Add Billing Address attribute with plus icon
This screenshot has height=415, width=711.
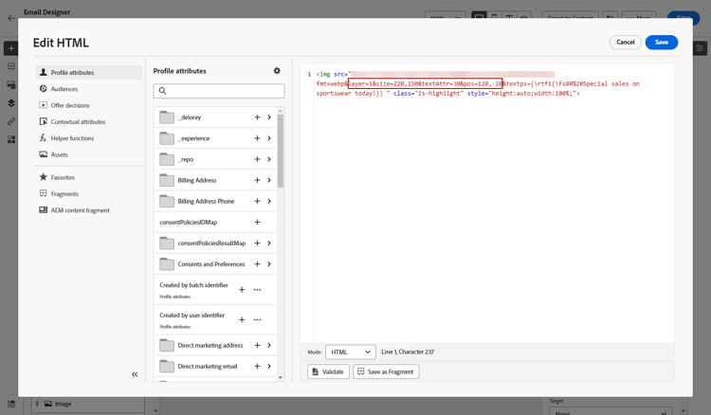pos(257,180)
